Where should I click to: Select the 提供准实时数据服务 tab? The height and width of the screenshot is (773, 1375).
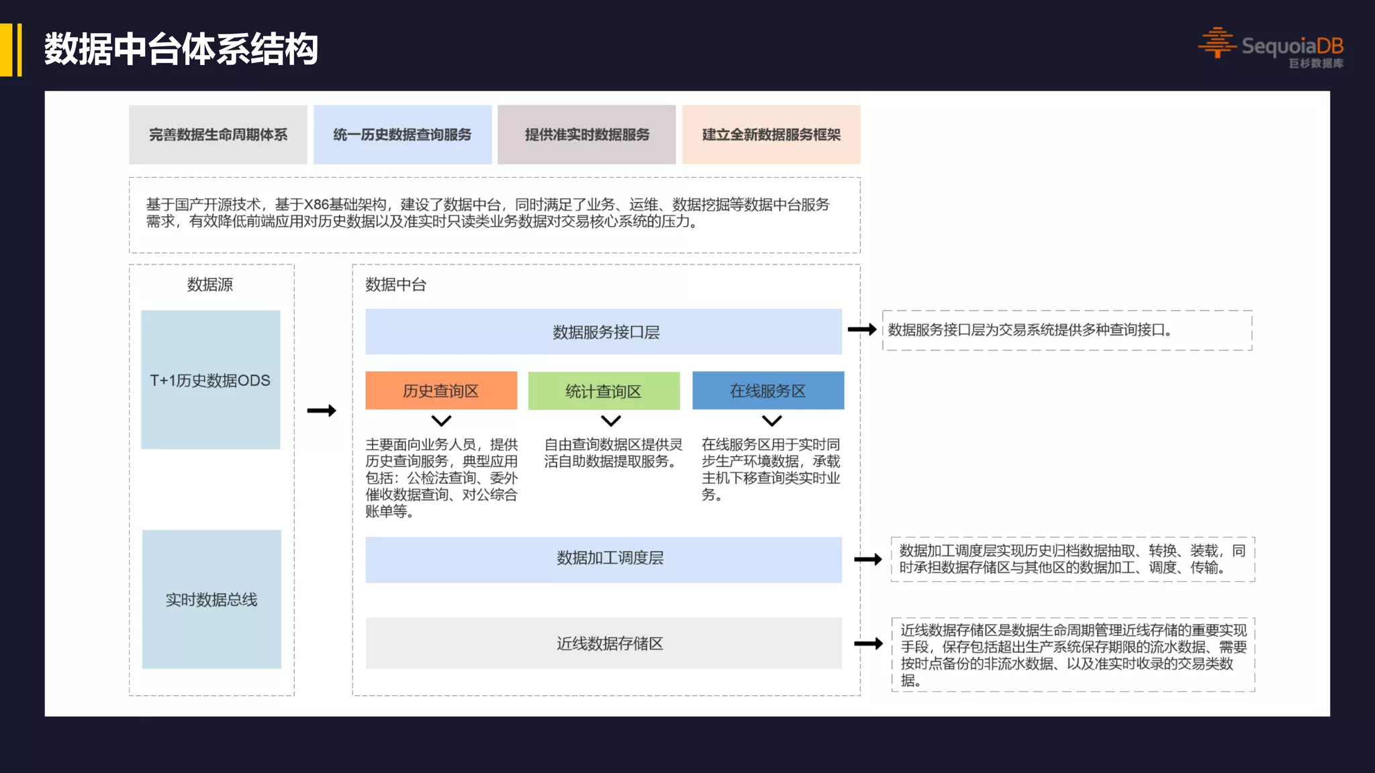coord(587,135)
